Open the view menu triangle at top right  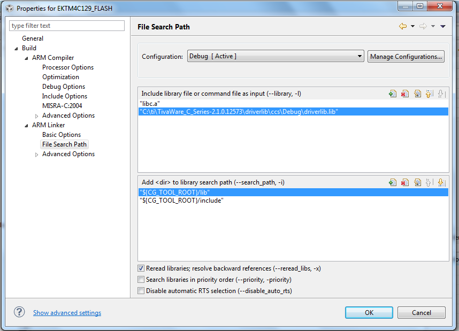click(443, 26)
